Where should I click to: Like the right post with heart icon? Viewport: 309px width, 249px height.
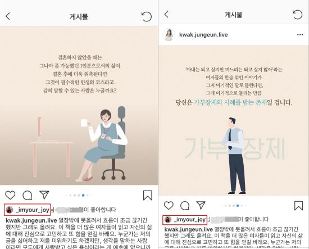[169, 206]
